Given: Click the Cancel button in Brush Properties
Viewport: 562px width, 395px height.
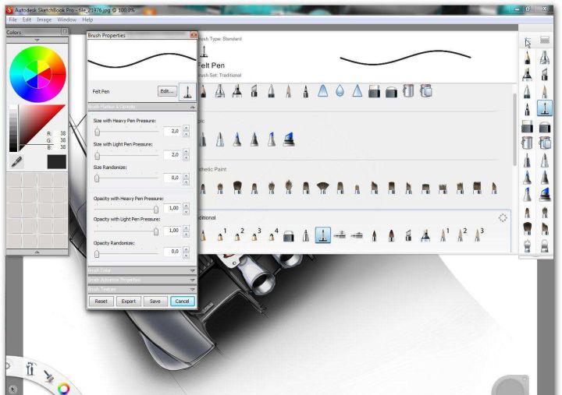Looking at the screenshot, I should pos(182,302).
